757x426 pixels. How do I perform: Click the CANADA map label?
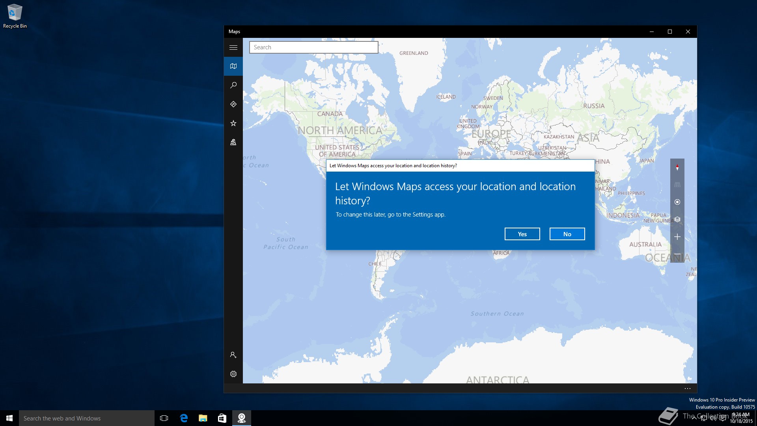point(330,114)
